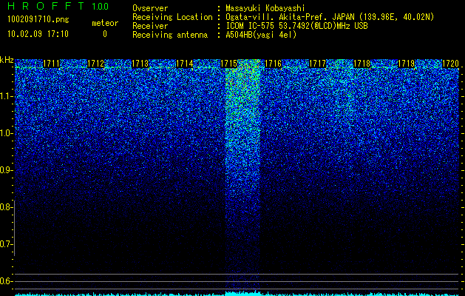Viewport: 465px width, 296px height.
Task: Click the 1711 time marker
Action: [x=51, y=64]
